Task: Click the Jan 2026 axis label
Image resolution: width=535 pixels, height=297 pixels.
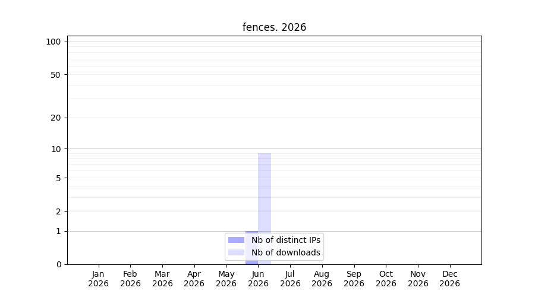Action: pyautogui.click(x=98, y=279)
